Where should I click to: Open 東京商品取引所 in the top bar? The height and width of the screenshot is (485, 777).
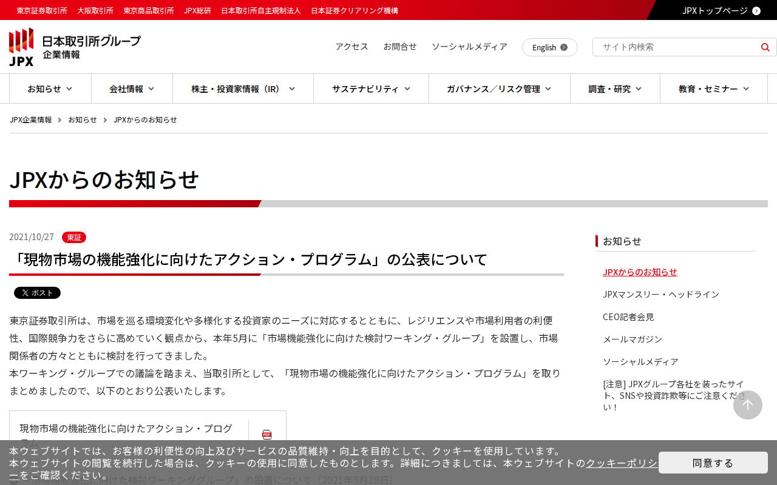click(x=149, y=10)
